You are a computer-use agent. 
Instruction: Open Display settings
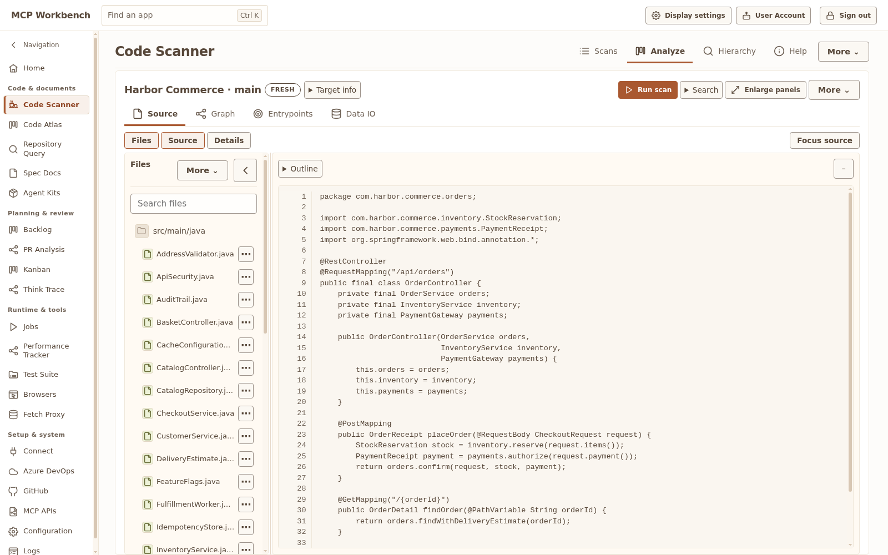[688, 16]
